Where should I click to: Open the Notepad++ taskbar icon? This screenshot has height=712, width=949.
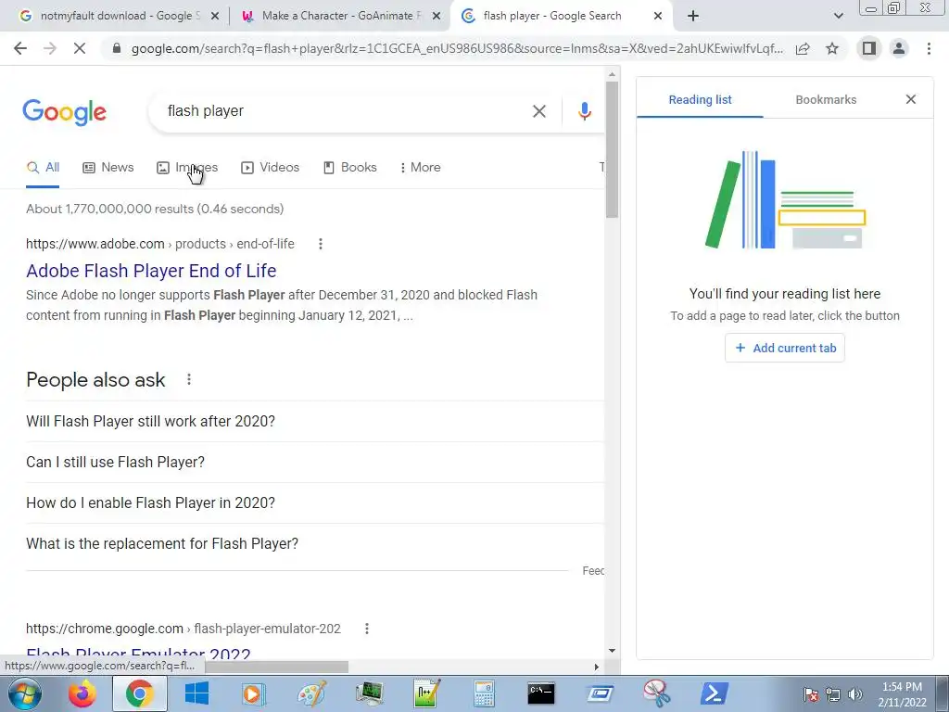click(426, 693)
